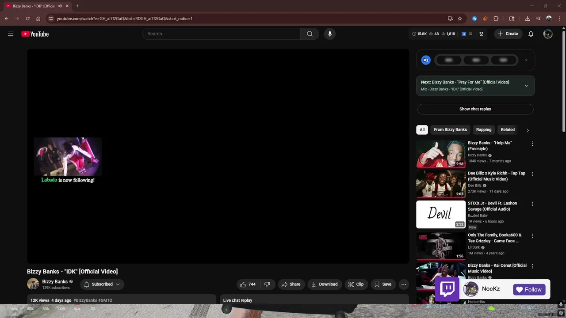The height and width of the screenshot is (318, 566).
Task: Open a new browser tab
Action: point(77,6)
